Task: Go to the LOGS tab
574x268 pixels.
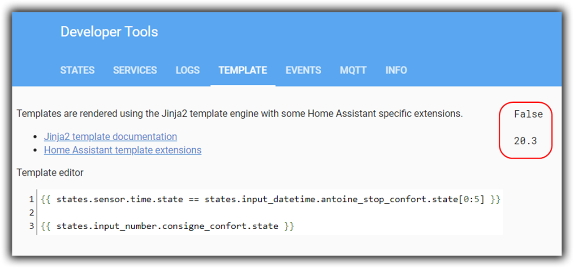Action: pos(187,70)
